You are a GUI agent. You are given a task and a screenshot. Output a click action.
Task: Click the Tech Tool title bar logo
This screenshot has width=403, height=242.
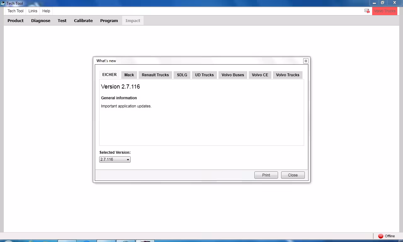[x=3, y=3]
